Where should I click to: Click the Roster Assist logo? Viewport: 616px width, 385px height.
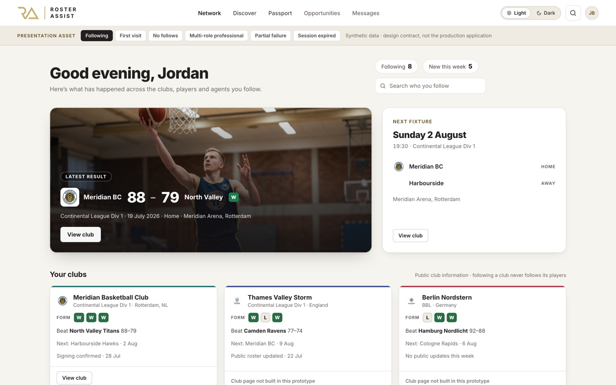[47, 13]
